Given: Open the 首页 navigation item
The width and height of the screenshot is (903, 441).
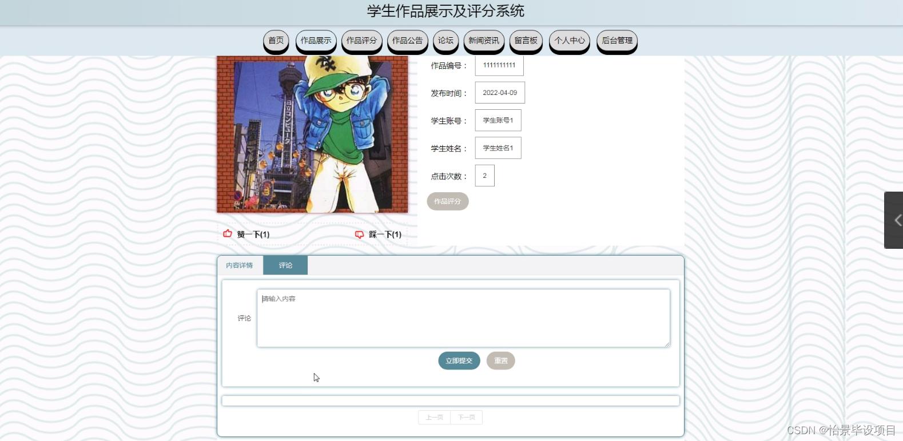Looking at the screenshot, I should pos(276,41).
